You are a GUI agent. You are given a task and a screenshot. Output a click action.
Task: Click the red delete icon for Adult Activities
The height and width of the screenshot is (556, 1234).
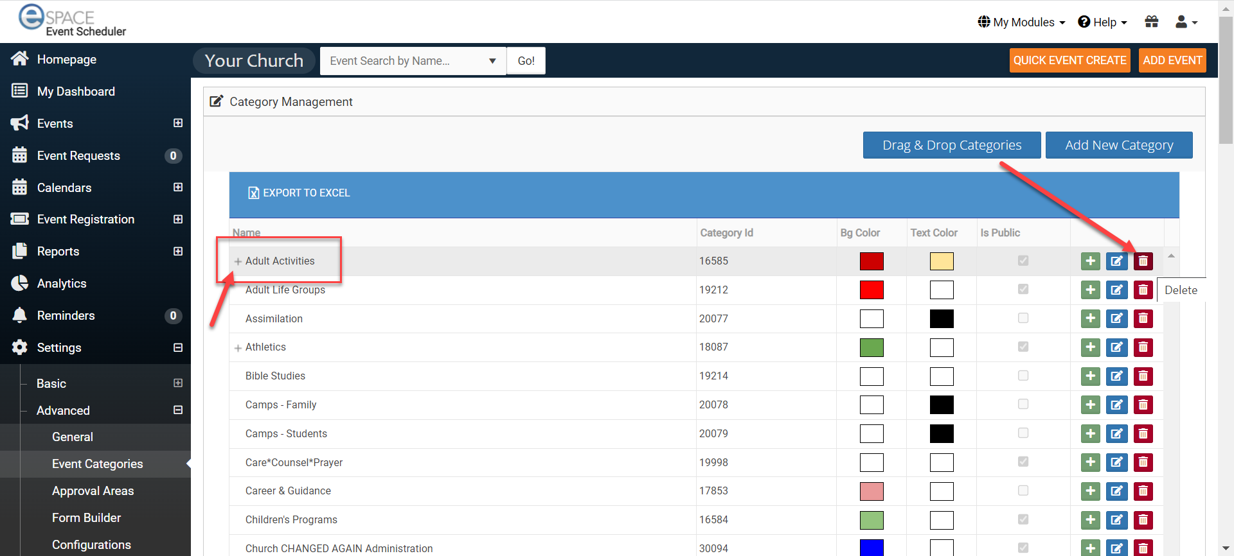(1143, 261)
